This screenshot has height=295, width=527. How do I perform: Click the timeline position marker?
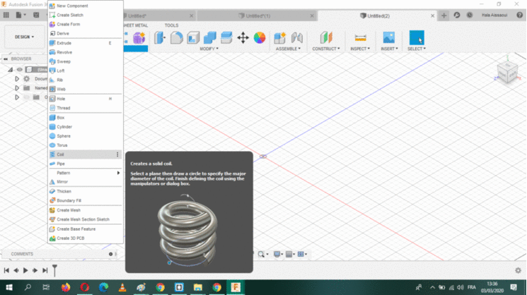[x=54, y=270]
